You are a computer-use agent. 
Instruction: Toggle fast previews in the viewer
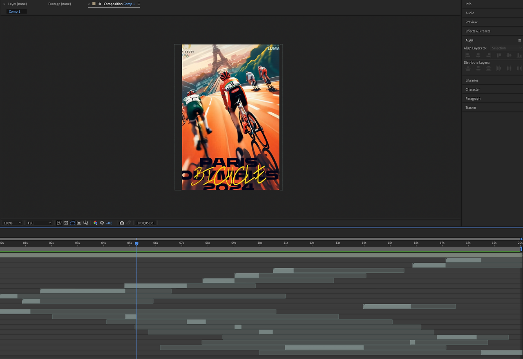59,223
